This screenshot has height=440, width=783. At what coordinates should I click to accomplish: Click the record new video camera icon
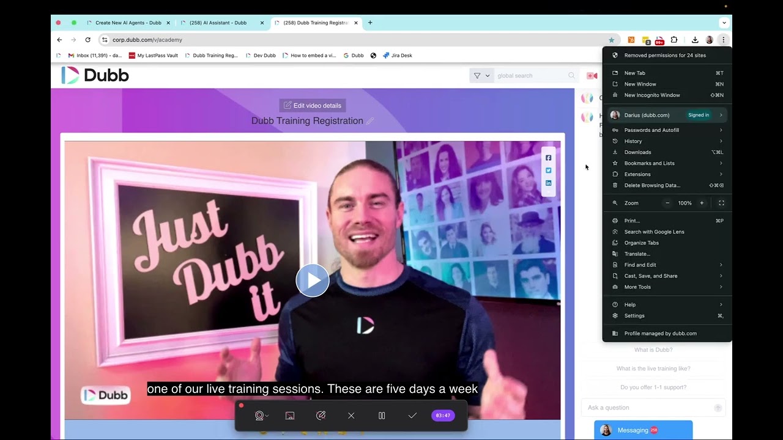[x=592, y=76]
